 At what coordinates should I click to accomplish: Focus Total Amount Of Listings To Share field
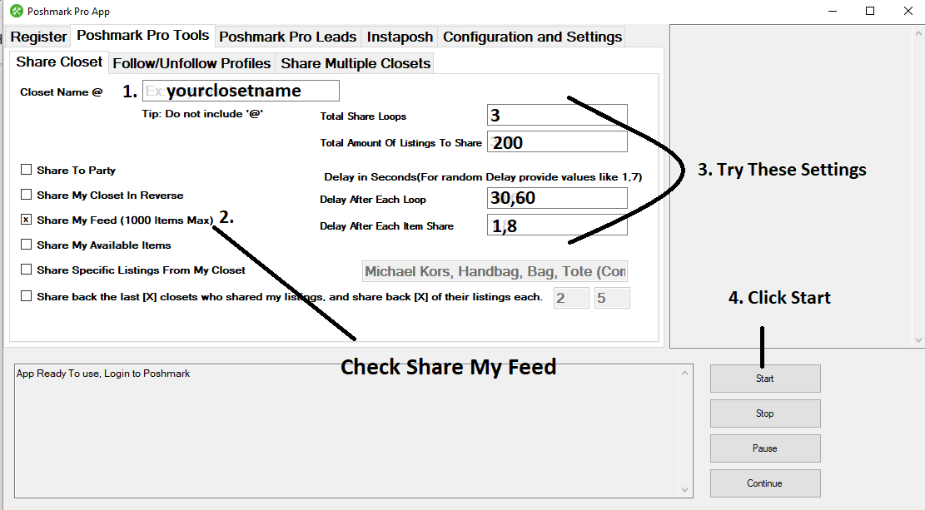pos(557,142)
